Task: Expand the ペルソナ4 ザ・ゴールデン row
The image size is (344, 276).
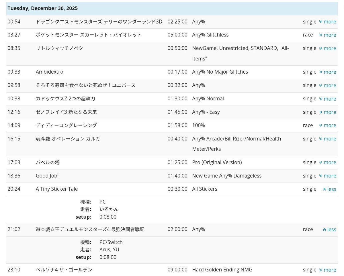Action: pyautogui.click(x=327, y=270)
